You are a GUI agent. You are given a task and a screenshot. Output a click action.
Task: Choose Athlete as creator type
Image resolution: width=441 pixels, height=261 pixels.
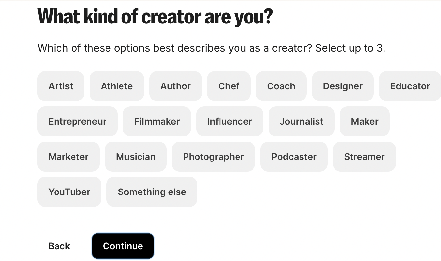[117, 86]
